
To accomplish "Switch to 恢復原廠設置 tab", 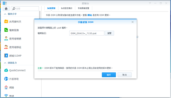I will pyautogui.click(x=84, y=8).
